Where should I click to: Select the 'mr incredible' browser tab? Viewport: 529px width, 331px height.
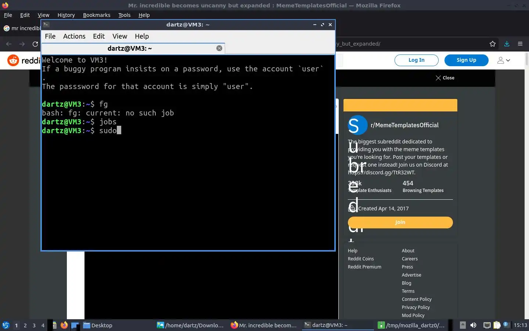pos(21,28)
